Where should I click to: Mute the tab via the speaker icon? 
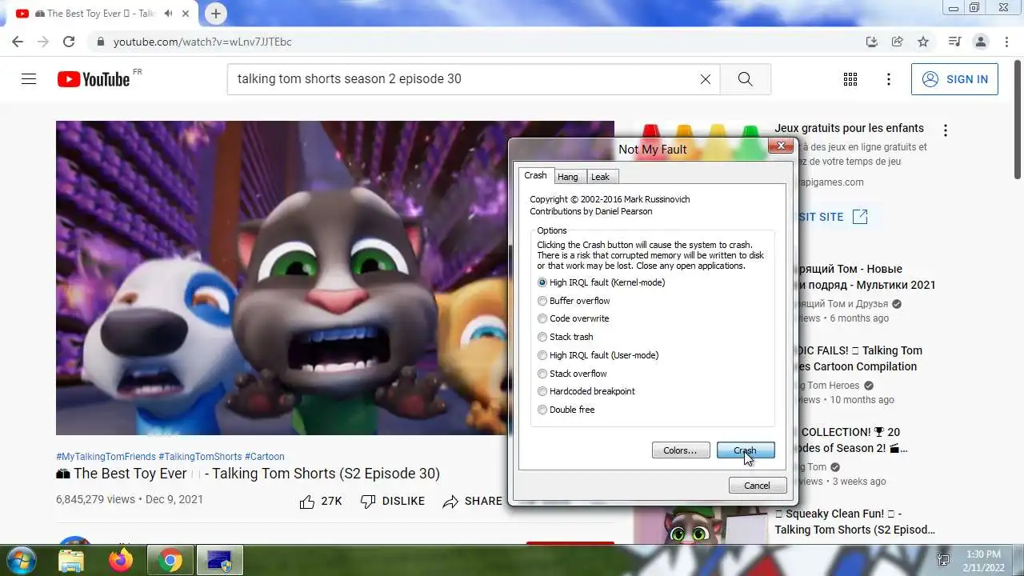(168, 14)
